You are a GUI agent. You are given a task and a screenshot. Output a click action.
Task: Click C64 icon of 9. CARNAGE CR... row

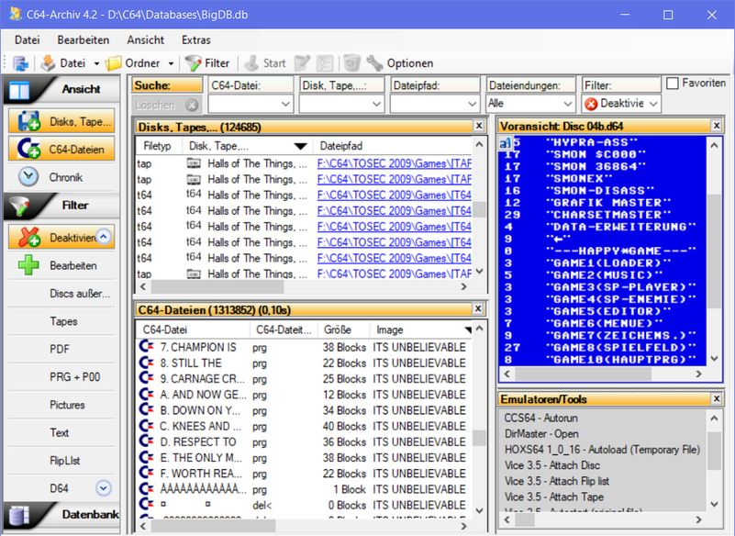(147, 378)
